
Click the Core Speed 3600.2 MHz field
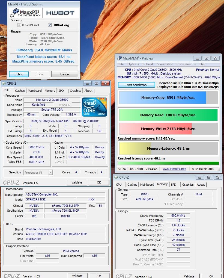coord(37,147)
